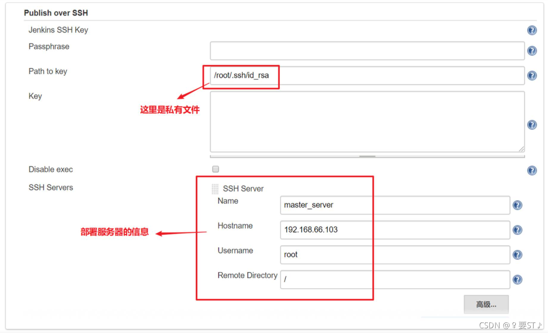
Task: Open help icon for Disable exec
Action: click(532, 170)
